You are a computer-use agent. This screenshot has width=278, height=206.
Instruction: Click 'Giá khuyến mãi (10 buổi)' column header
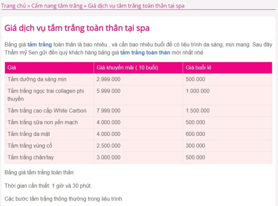click(127, 68)
